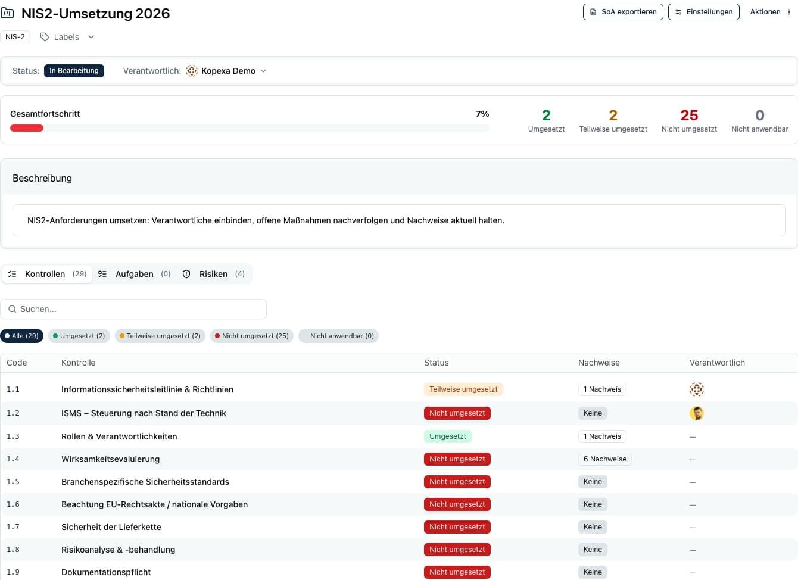This screenshot has width=798, height=580.
Task: Click the Labels tag icon
Action: [x=45, y=37]
